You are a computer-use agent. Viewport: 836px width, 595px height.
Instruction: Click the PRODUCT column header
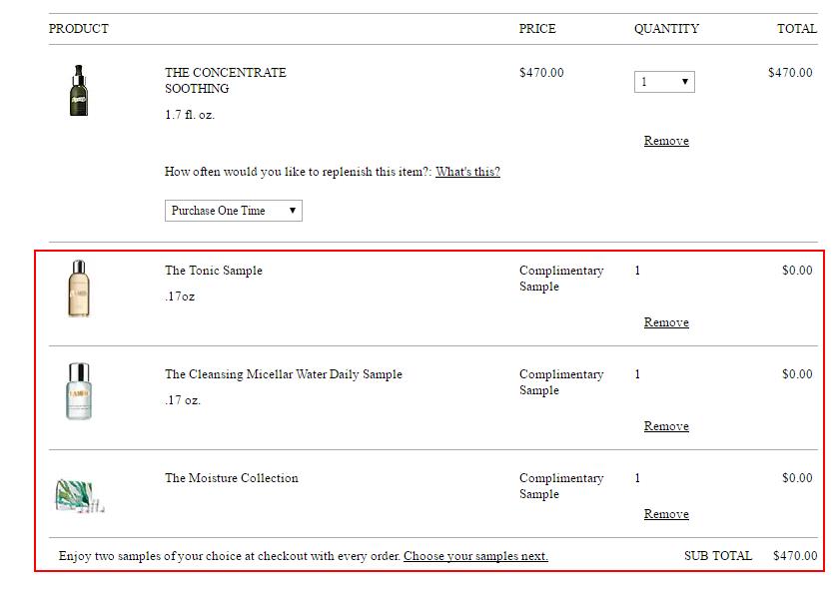pos(79,29)
